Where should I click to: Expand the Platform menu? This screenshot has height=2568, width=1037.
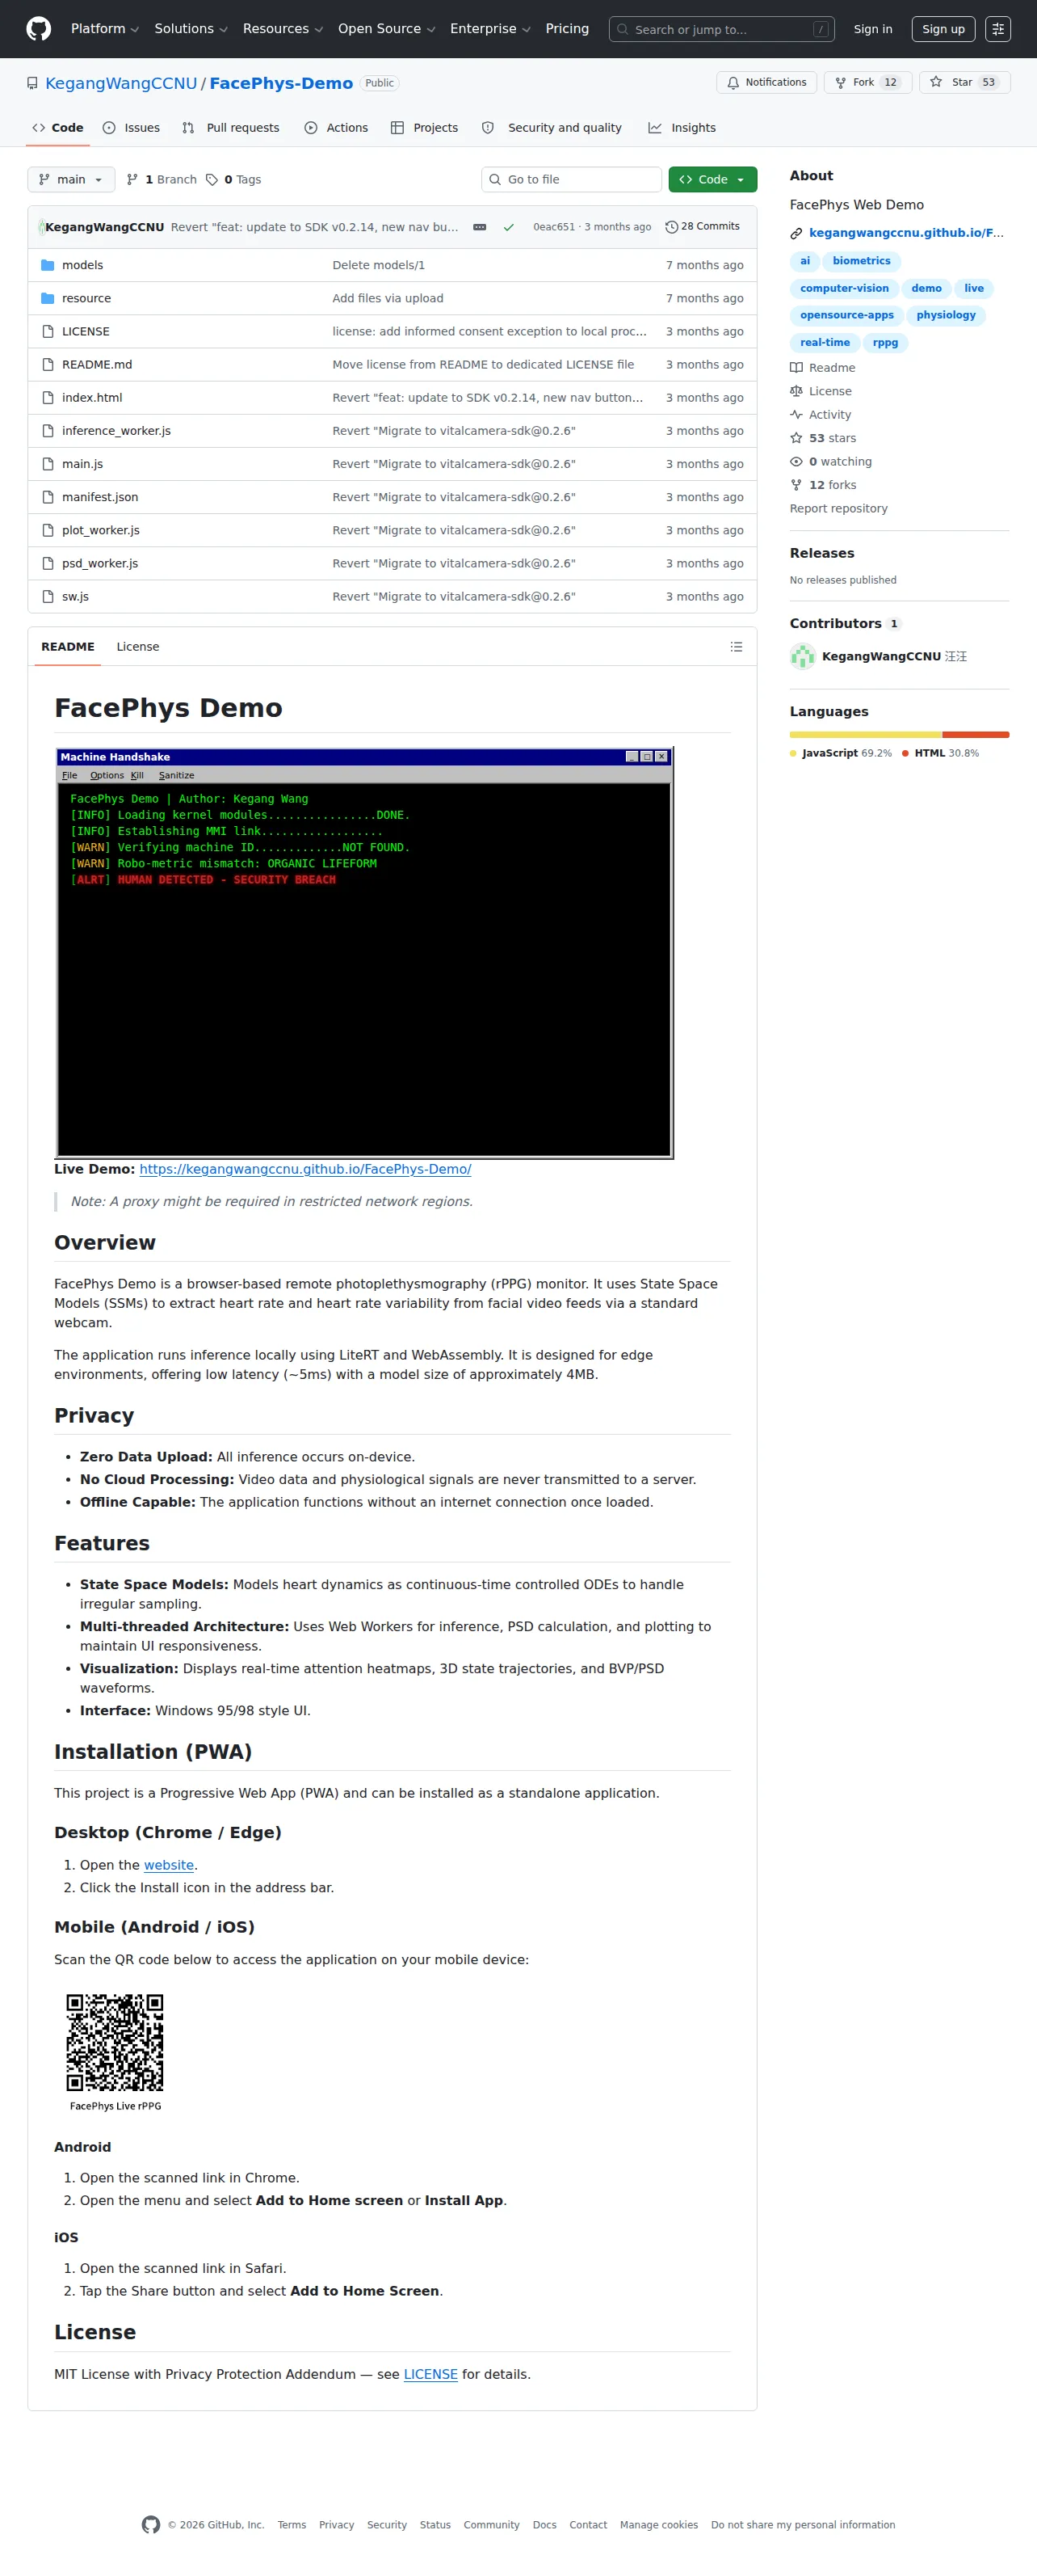[105, 29]
